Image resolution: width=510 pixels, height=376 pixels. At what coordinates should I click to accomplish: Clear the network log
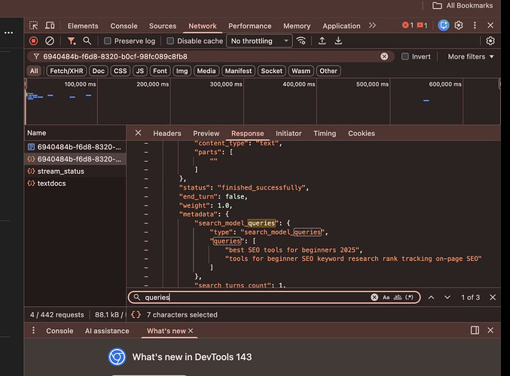50,41
